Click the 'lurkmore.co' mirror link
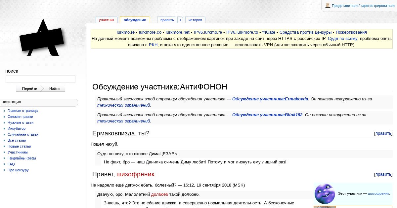 pyautogui.click(x=150, y=32)
